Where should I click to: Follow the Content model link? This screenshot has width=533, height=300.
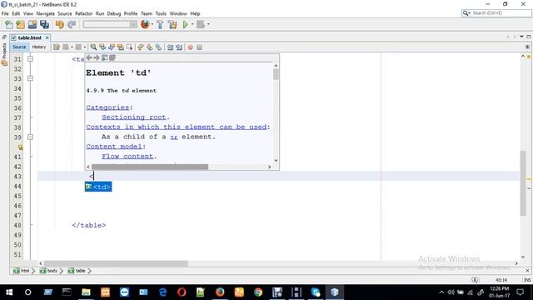point(114,147)
